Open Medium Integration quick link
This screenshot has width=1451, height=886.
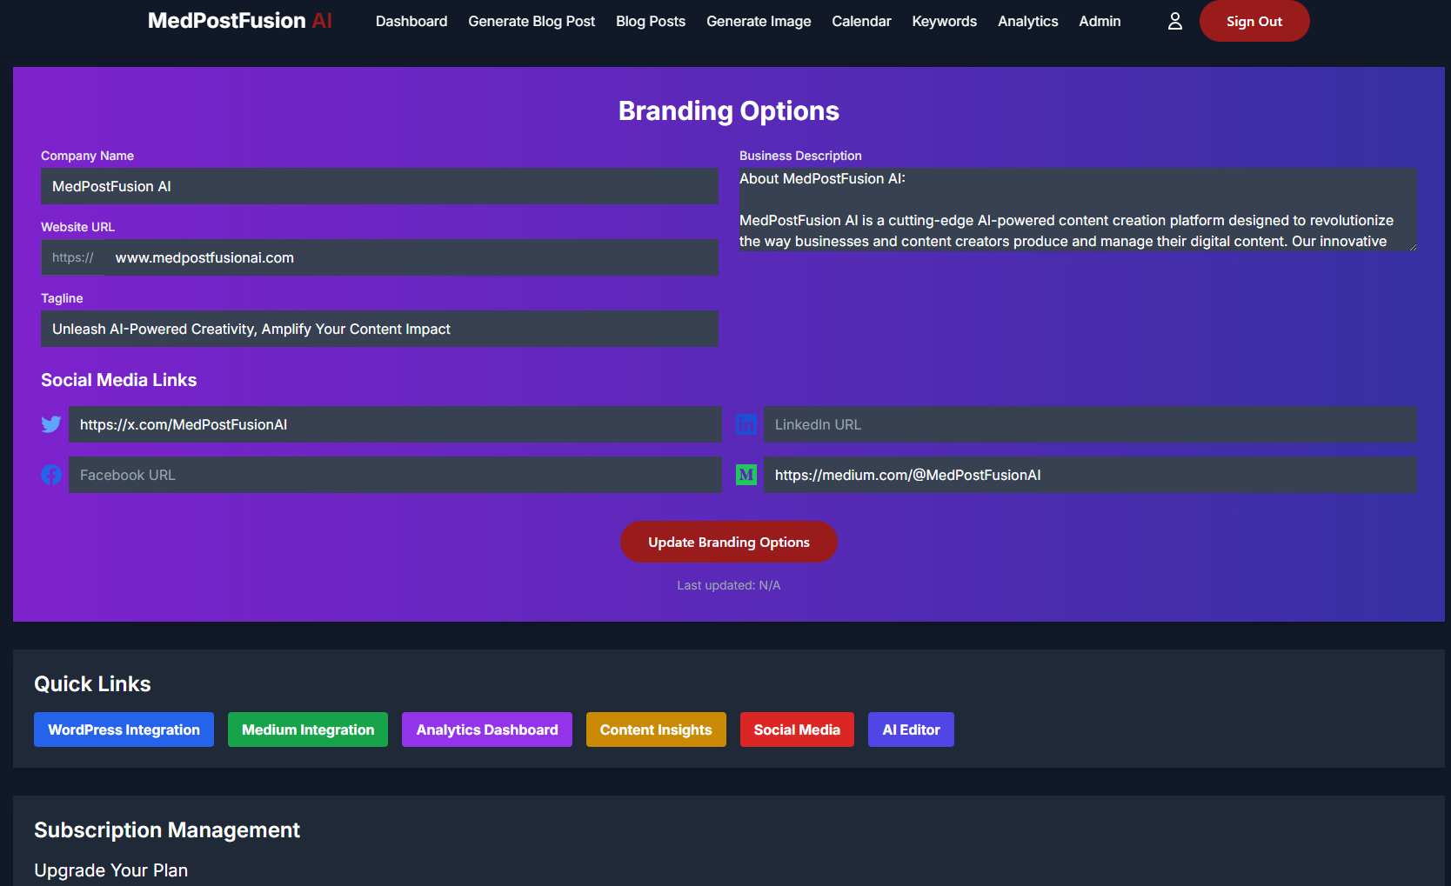click(308, 729)
